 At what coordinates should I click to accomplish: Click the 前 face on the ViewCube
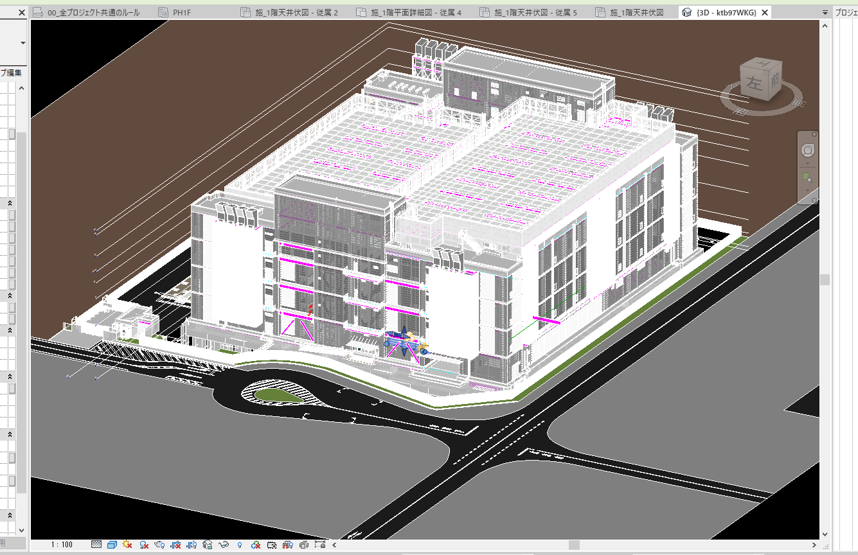(x=774, y=78)
